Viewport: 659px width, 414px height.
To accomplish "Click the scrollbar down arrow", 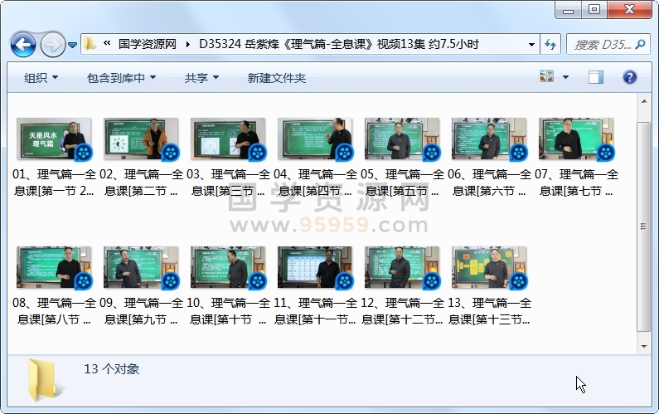I will 644,347.
